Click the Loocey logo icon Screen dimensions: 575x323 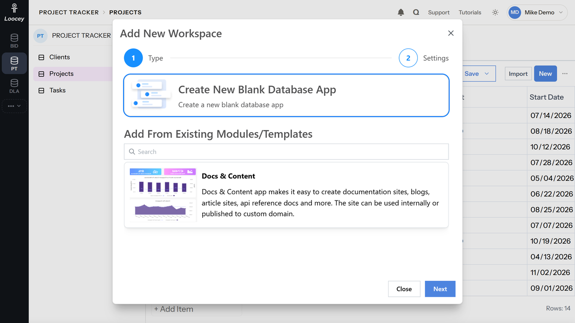click(x=14, y=9)
